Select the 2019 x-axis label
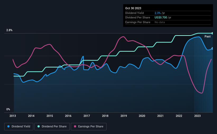This screenshot has width=217, height=134. (x=124, y=116)
